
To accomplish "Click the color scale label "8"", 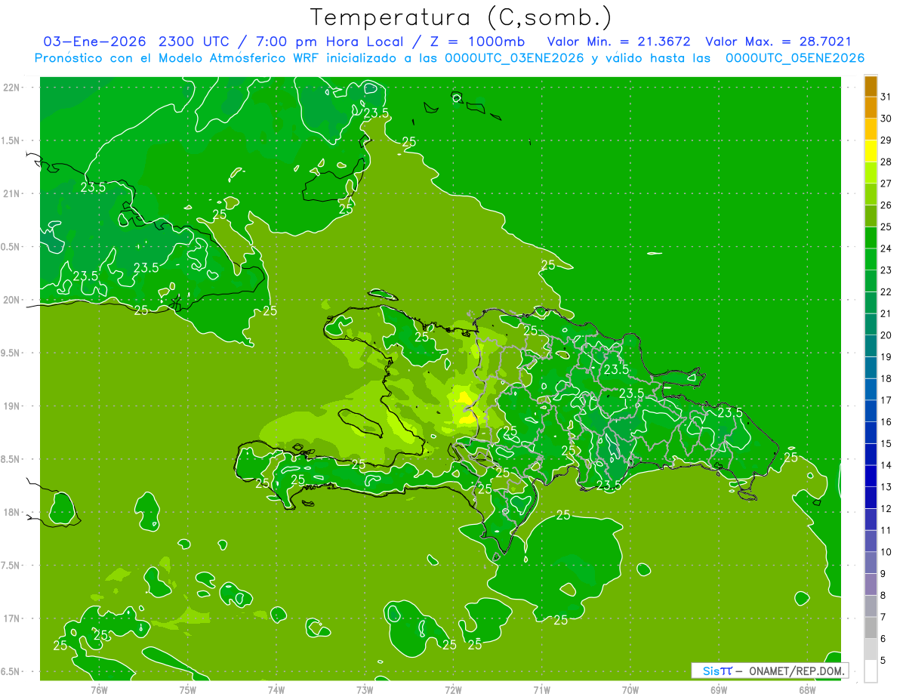I will (884, 596).
